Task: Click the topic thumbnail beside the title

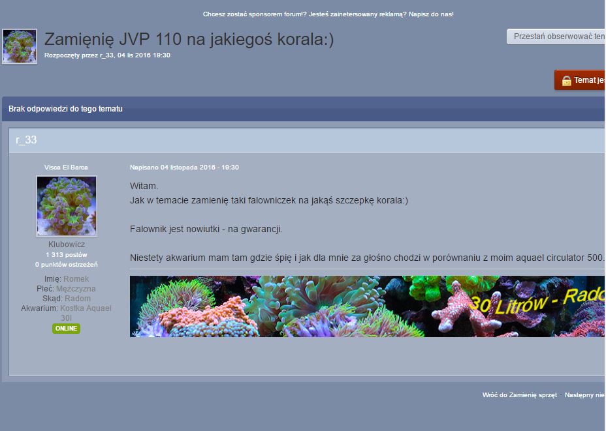Action: point(20,46)
